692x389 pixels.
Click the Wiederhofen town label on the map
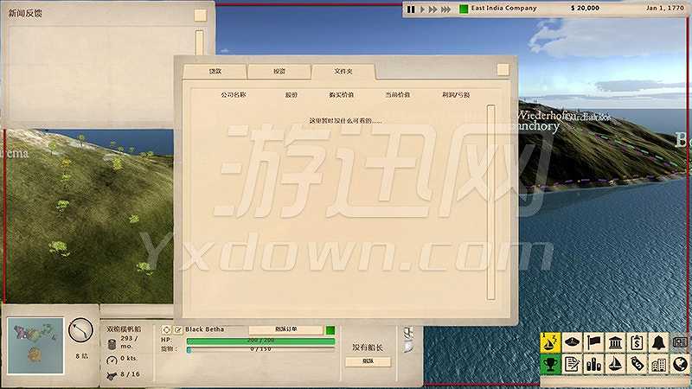pyautogui.click(x=546, y=116)
